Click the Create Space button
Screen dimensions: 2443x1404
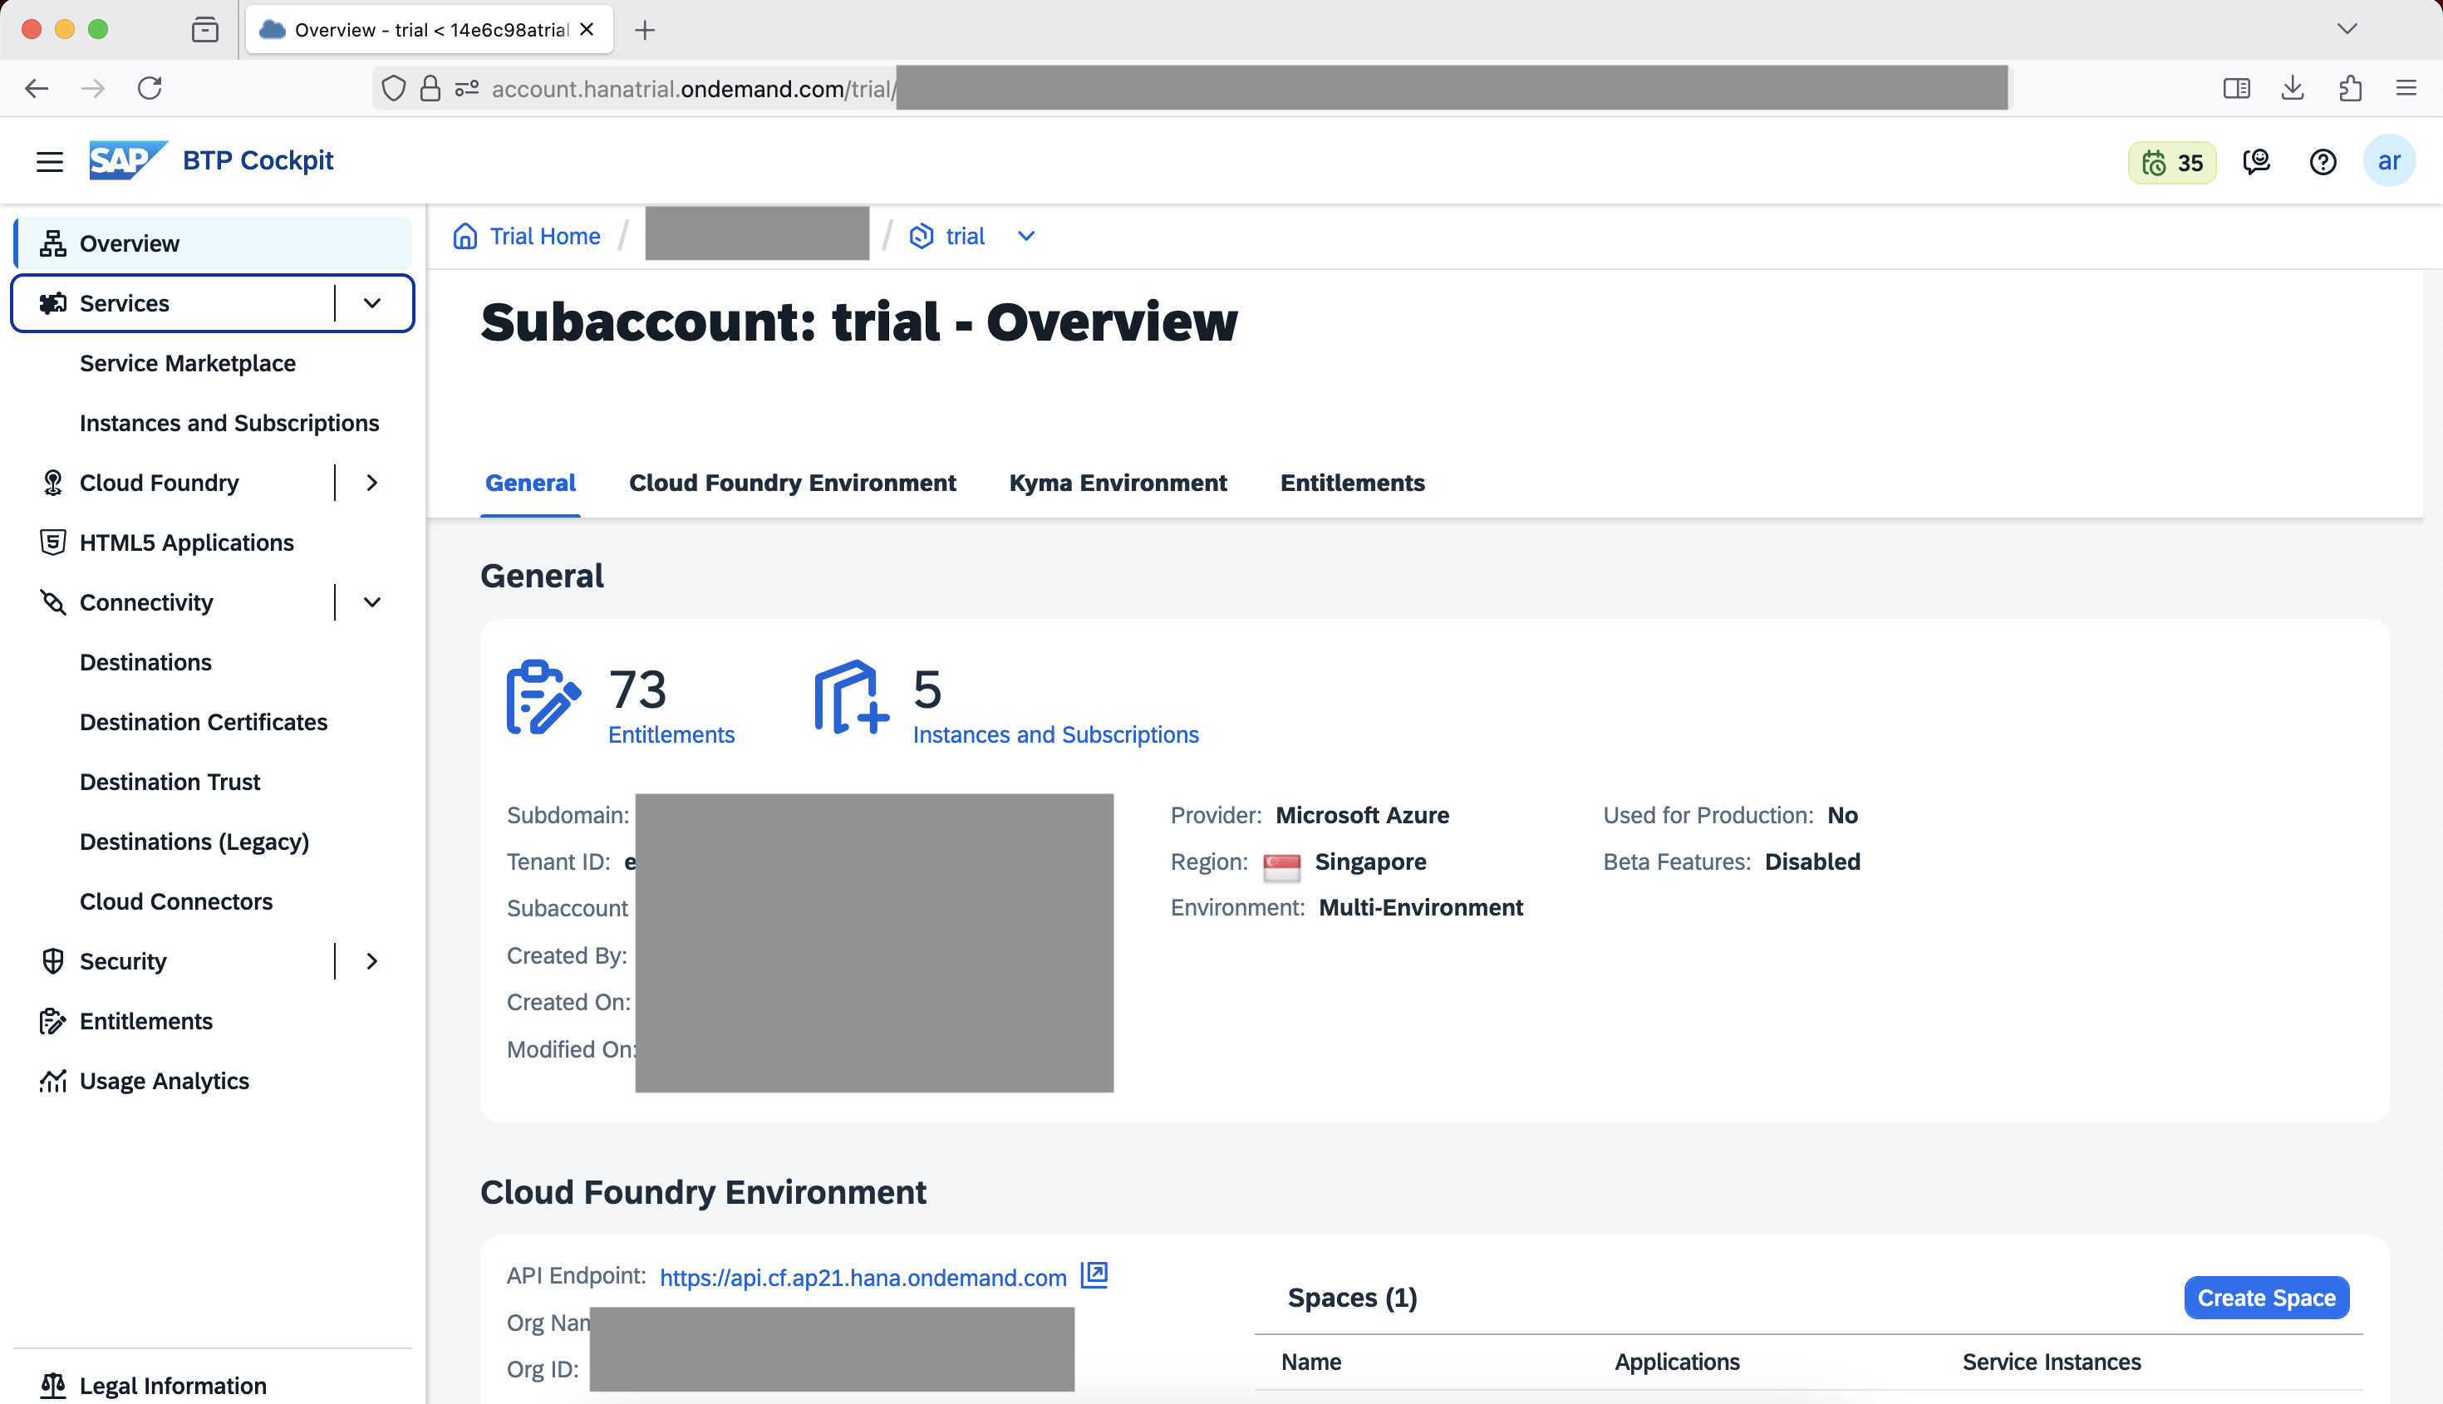pyautogui.click(x=2267, y=1298)
